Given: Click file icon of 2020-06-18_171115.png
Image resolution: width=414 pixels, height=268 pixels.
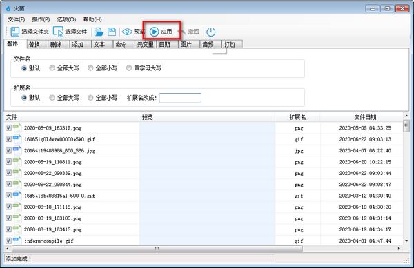Looking at the screenshot, I should click(17, 207).
